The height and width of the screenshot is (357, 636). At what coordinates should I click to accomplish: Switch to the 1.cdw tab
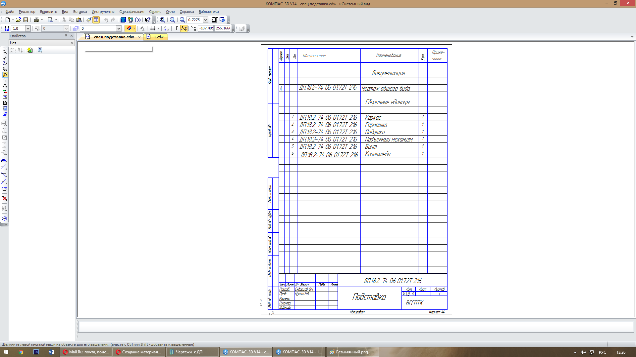click(x=158, y=37)
